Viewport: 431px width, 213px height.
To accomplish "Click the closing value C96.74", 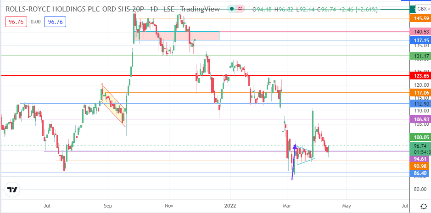I will (x=327, y=9).
